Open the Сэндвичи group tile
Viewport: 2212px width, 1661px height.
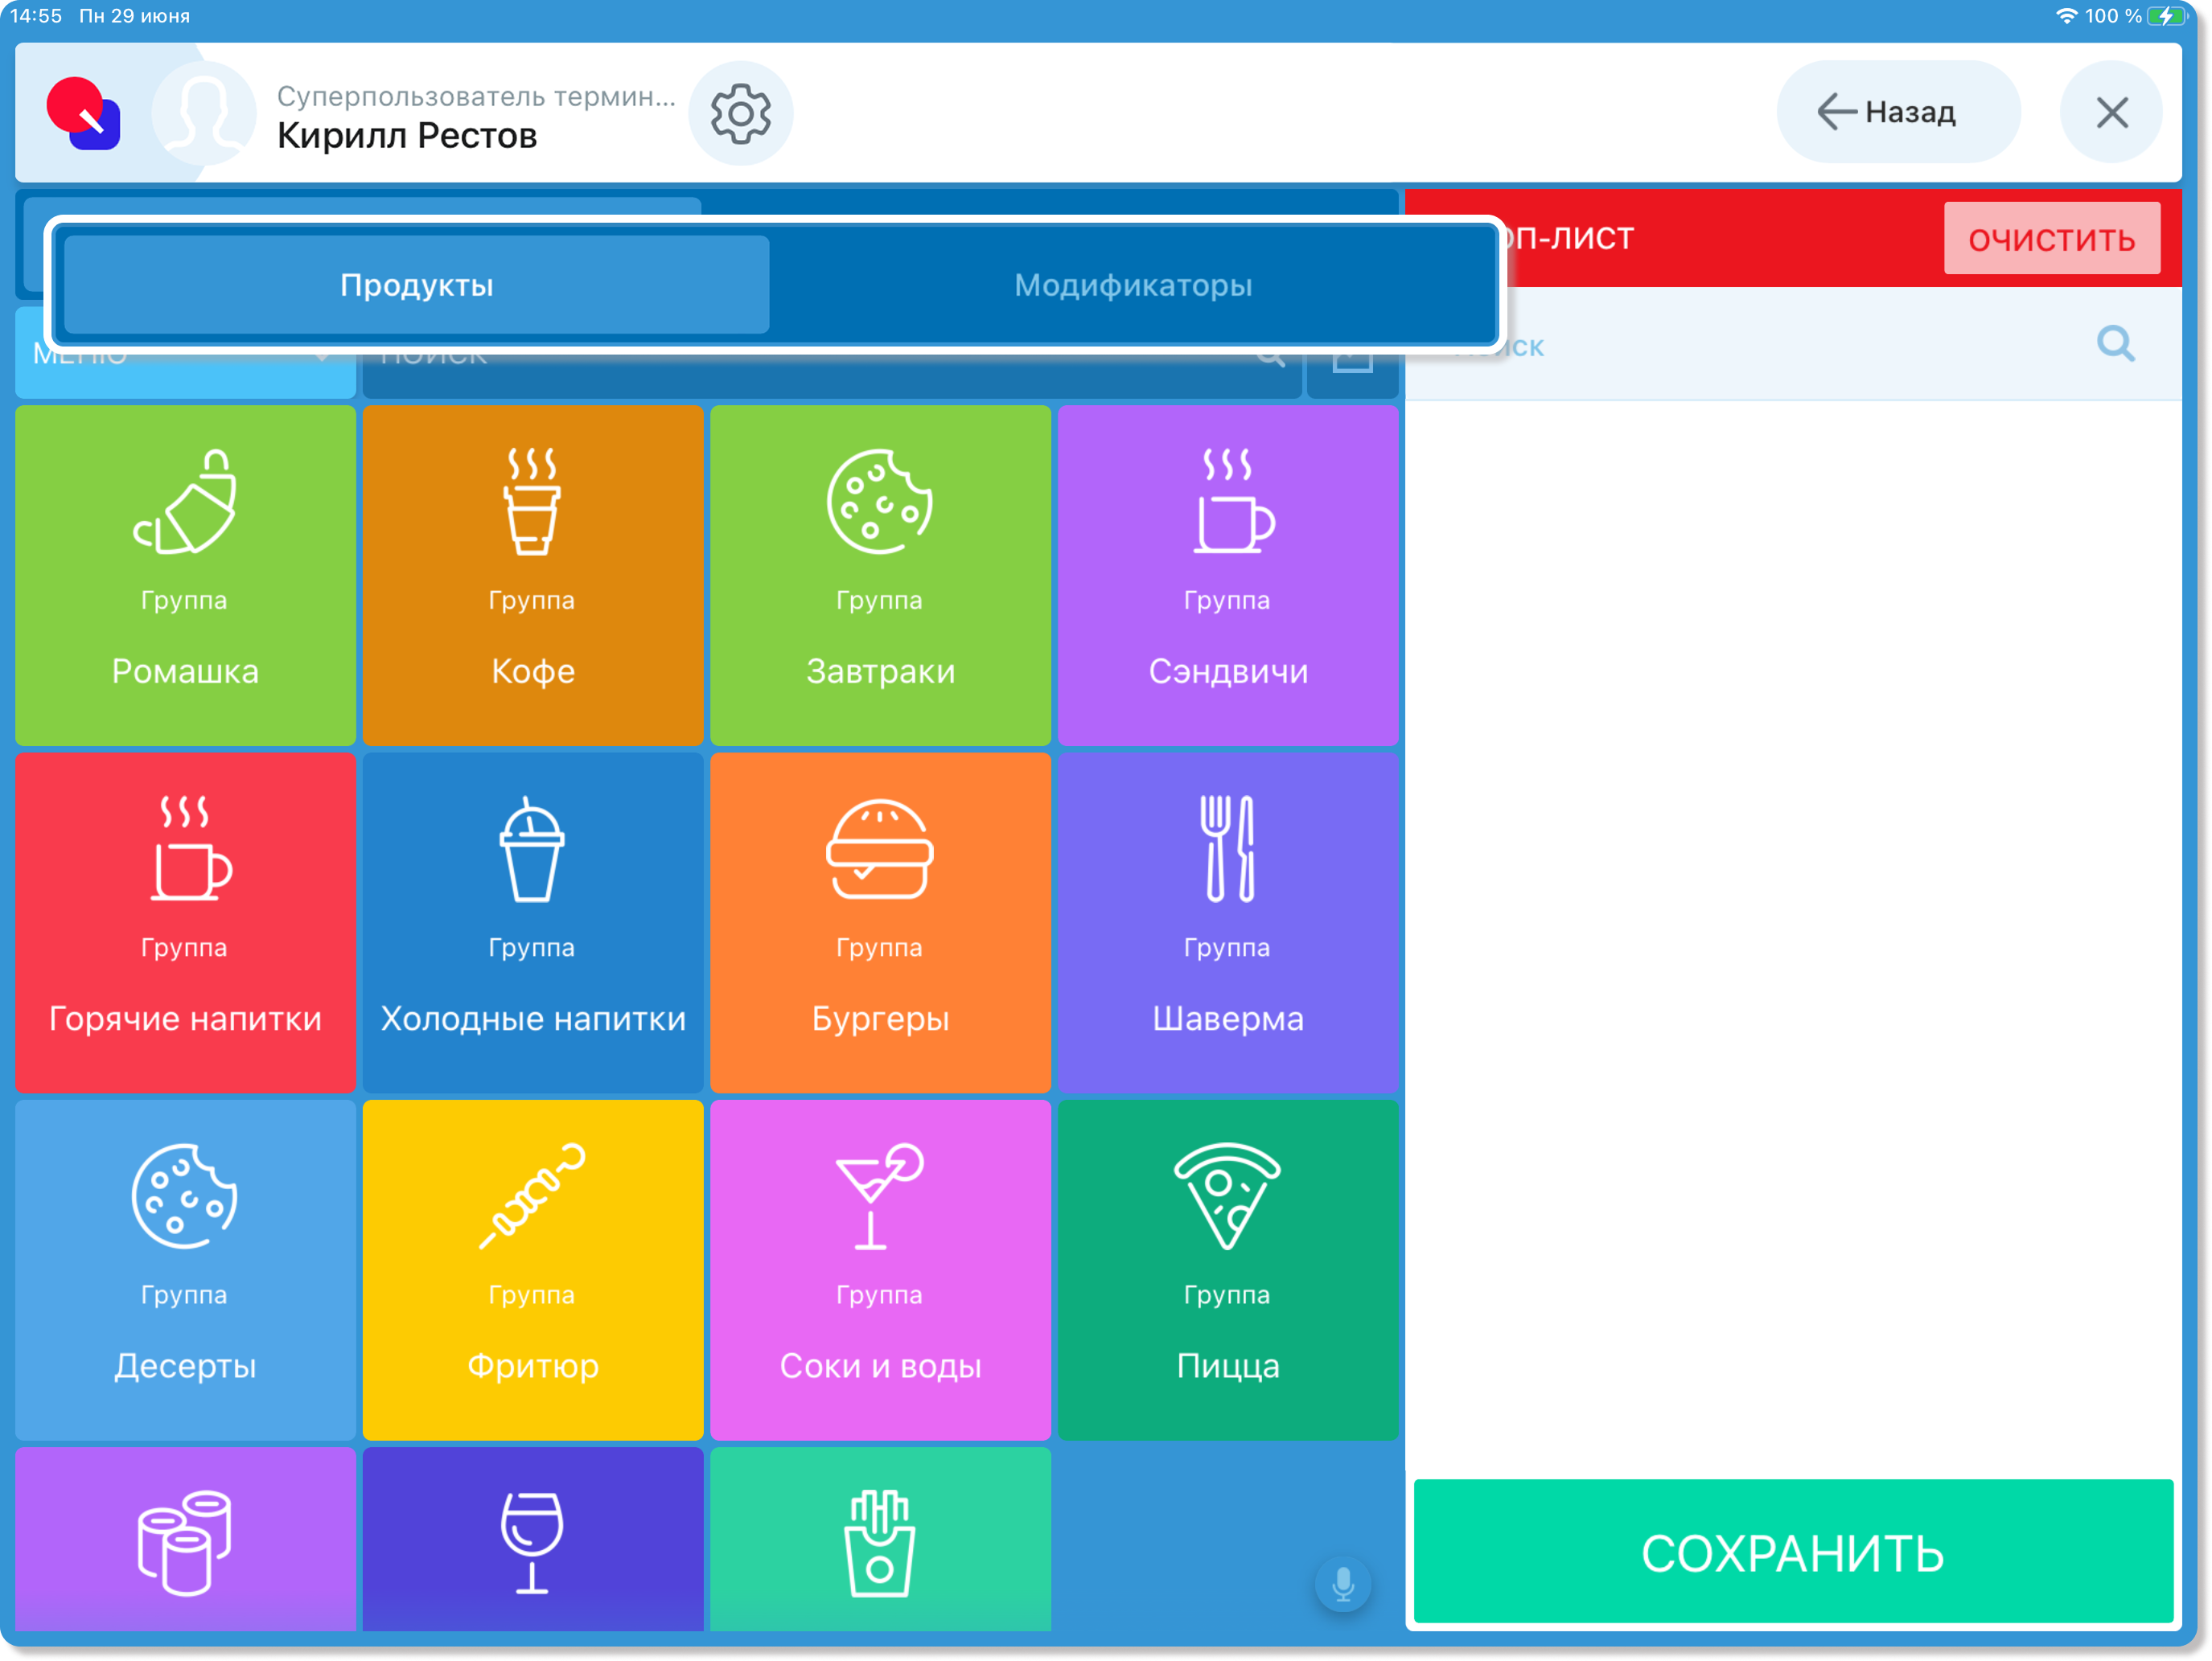[x=1228, y=575]
